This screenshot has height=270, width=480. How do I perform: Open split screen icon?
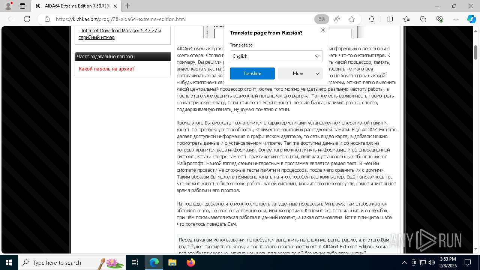[390, 19]
